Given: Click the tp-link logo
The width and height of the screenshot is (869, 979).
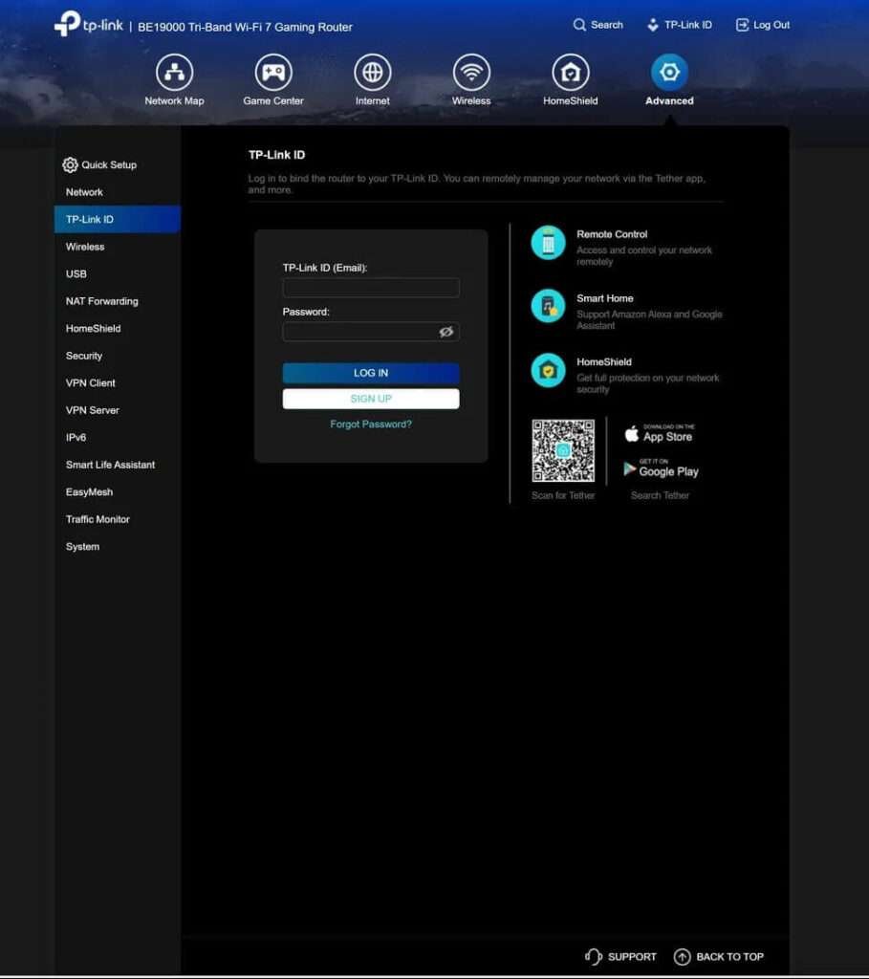Looking at the screenshot, I should (x=89, y=24).
